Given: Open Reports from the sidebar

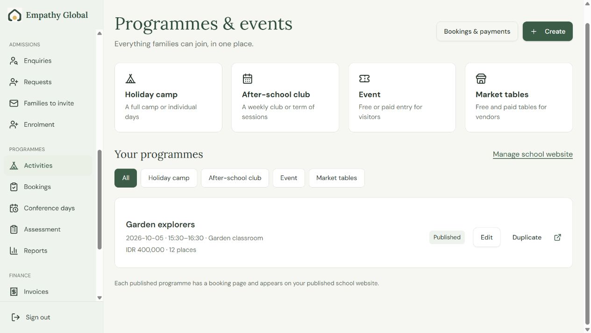Looking at the screenshot, I should coord(48,251).
